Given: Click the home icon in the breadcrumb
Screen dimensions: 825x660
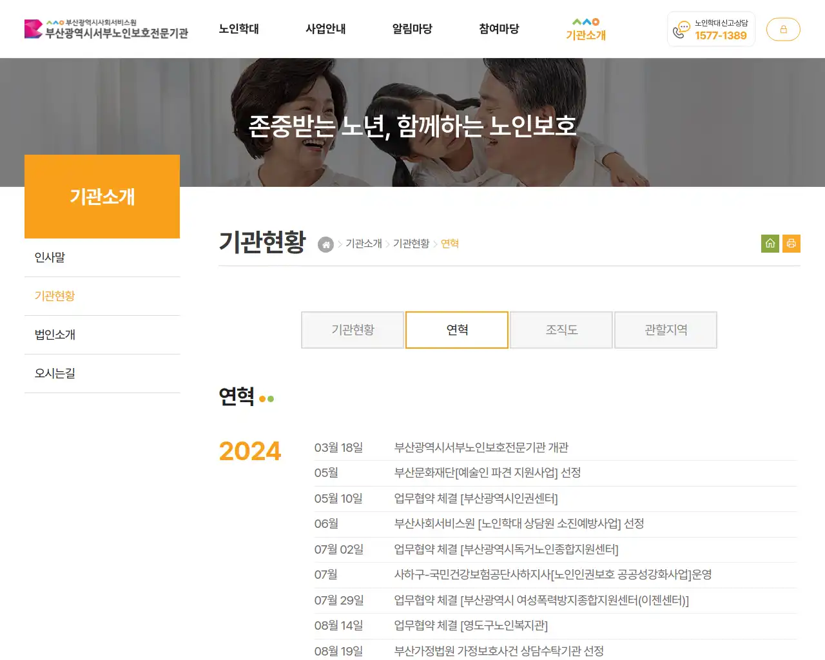Looking at the screenshot, I should 325,244.
